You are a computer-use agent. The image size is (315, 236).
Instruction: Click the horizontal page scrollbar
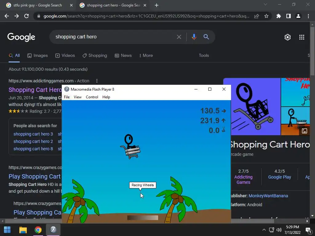[140, 221]
